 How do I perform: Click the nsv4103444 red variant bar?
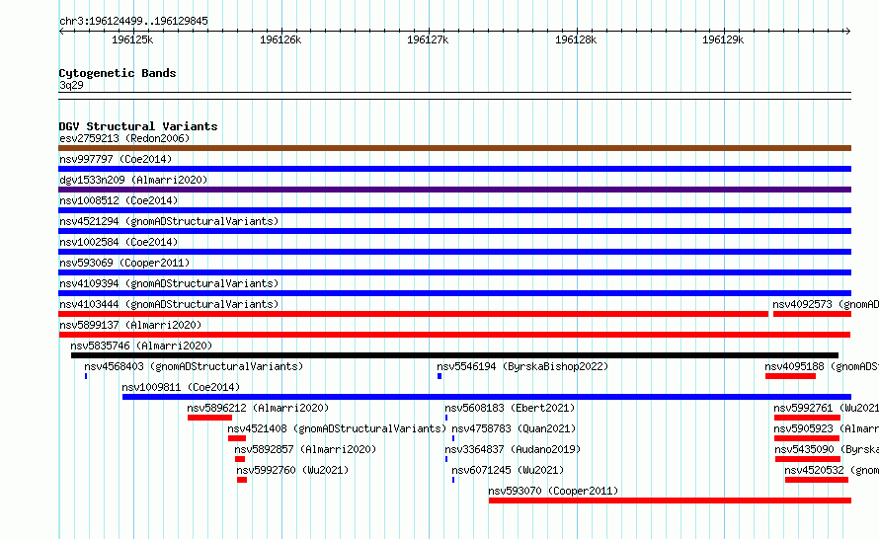coord(413,314)
